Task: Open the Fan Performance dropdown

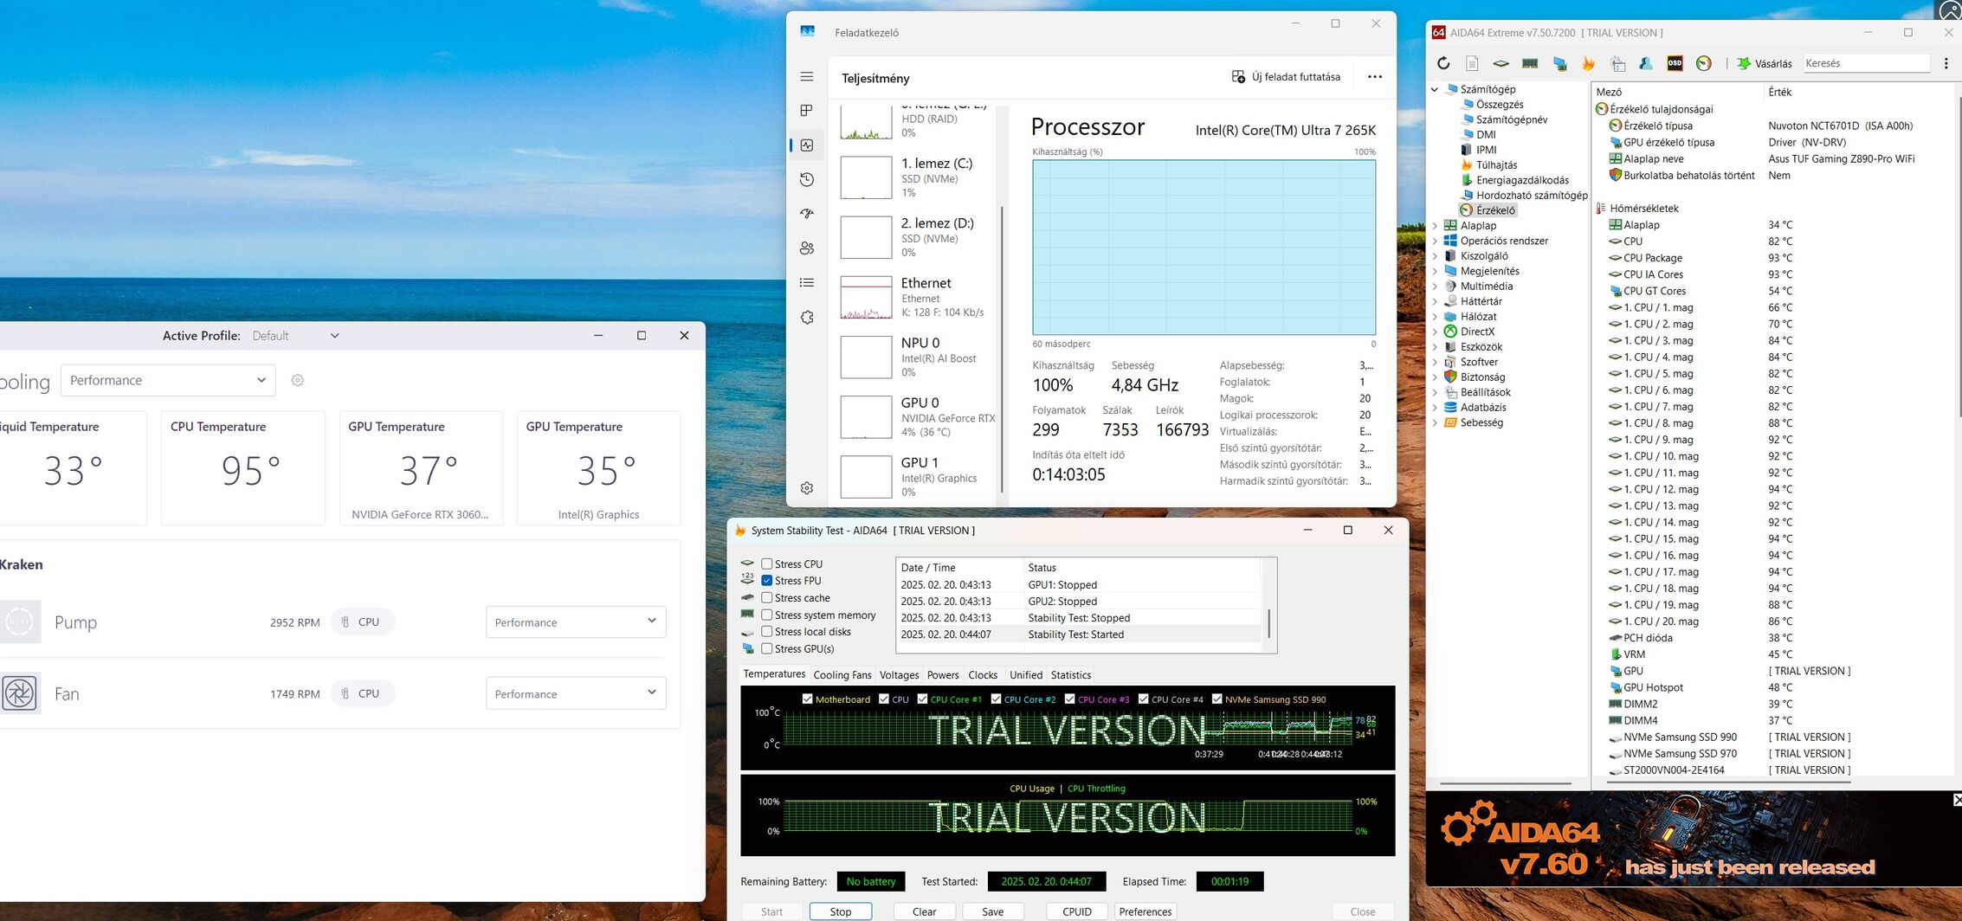Action: coord(576,693)
